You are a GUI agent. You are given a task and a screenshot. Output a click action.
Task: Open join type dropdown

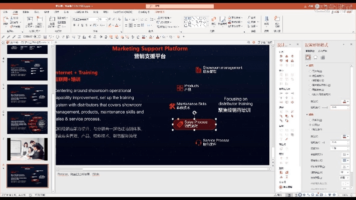point(344,178)
